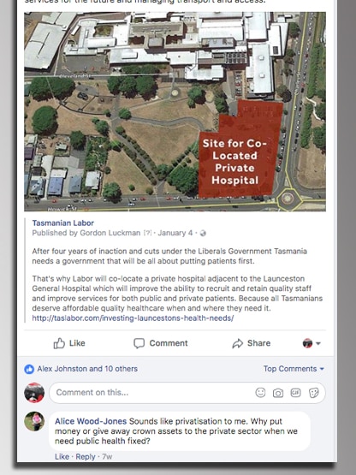Click the Comment speech bubble icon

pos(139,343)
